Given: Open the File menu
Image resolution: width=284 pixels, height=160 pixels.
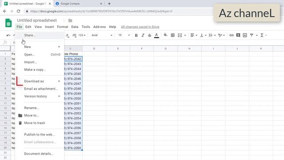Looking at the screenshot, I should pos(19,27).
